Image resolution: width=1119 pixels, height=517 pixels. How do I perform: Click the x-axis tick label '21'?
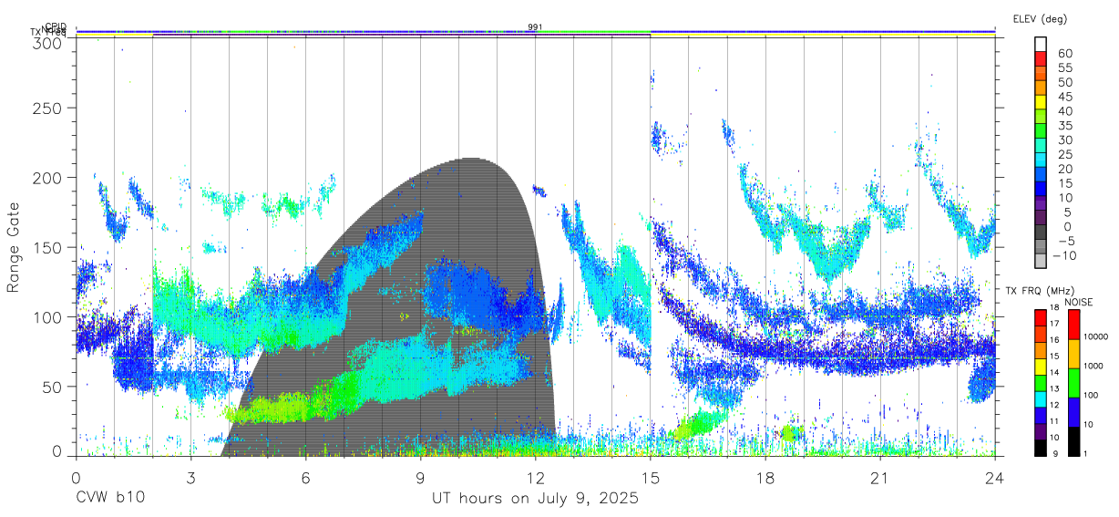click(879, 478)
